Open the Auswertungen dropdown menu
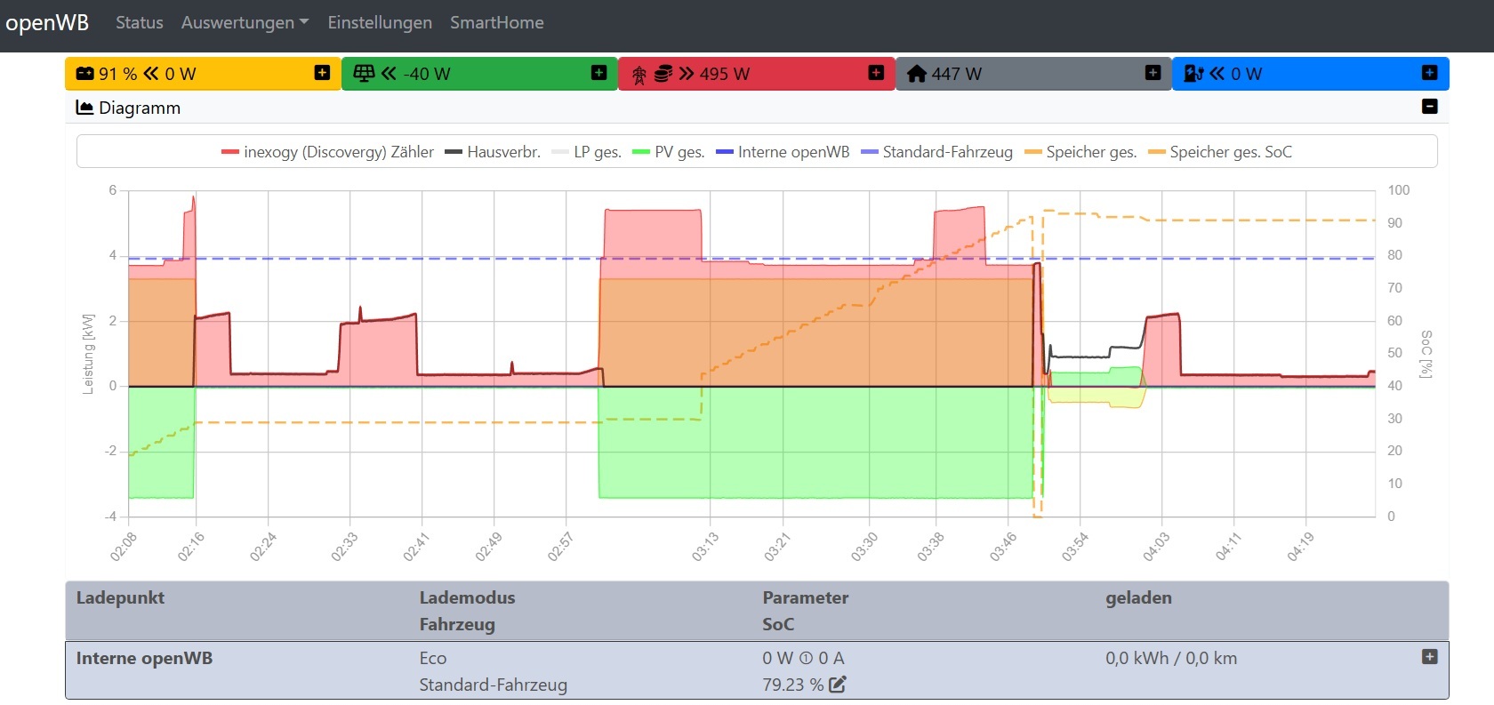Image resolution: width=1494 pixels, height=705 pixels. (245, 23)
